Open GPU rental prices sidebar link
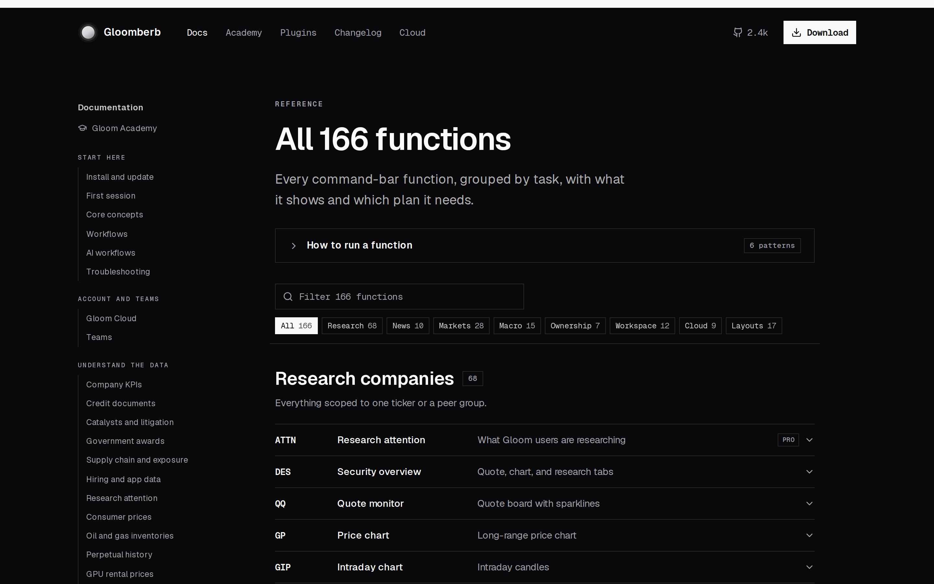Screen dimensions: 934x584 pyautogui.click(x=120, y=574)
